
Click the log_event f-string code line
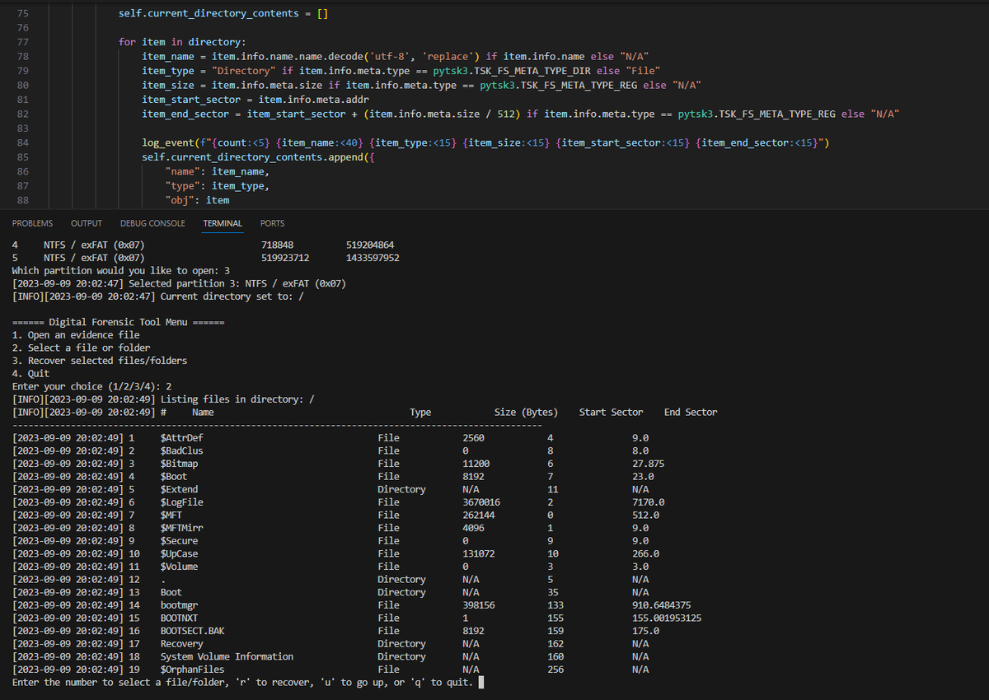(485, 142)
